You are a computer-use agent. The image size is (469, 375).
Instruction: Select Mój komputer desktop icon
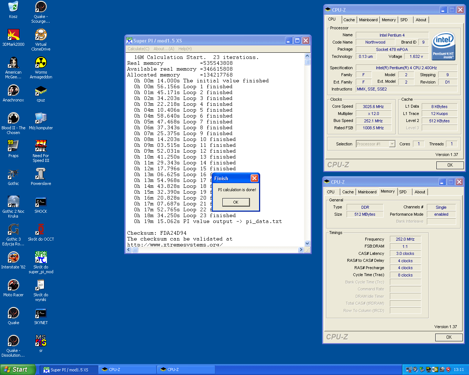pos(41,121)
